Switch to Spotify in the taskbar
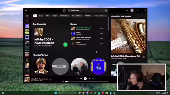 99,93
